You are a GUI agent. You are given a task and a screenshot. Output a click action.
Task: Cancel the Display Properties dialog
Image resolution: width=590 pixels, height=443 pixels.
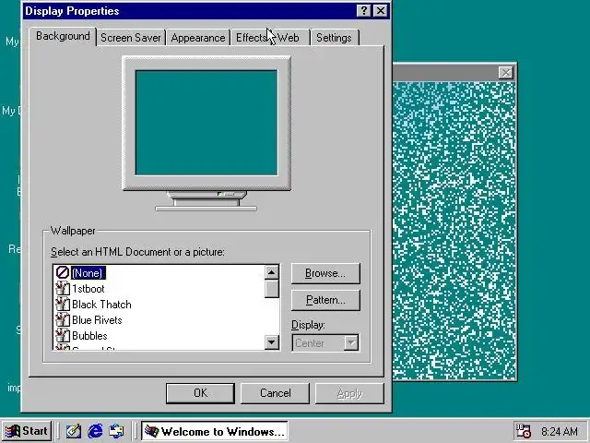275,393
